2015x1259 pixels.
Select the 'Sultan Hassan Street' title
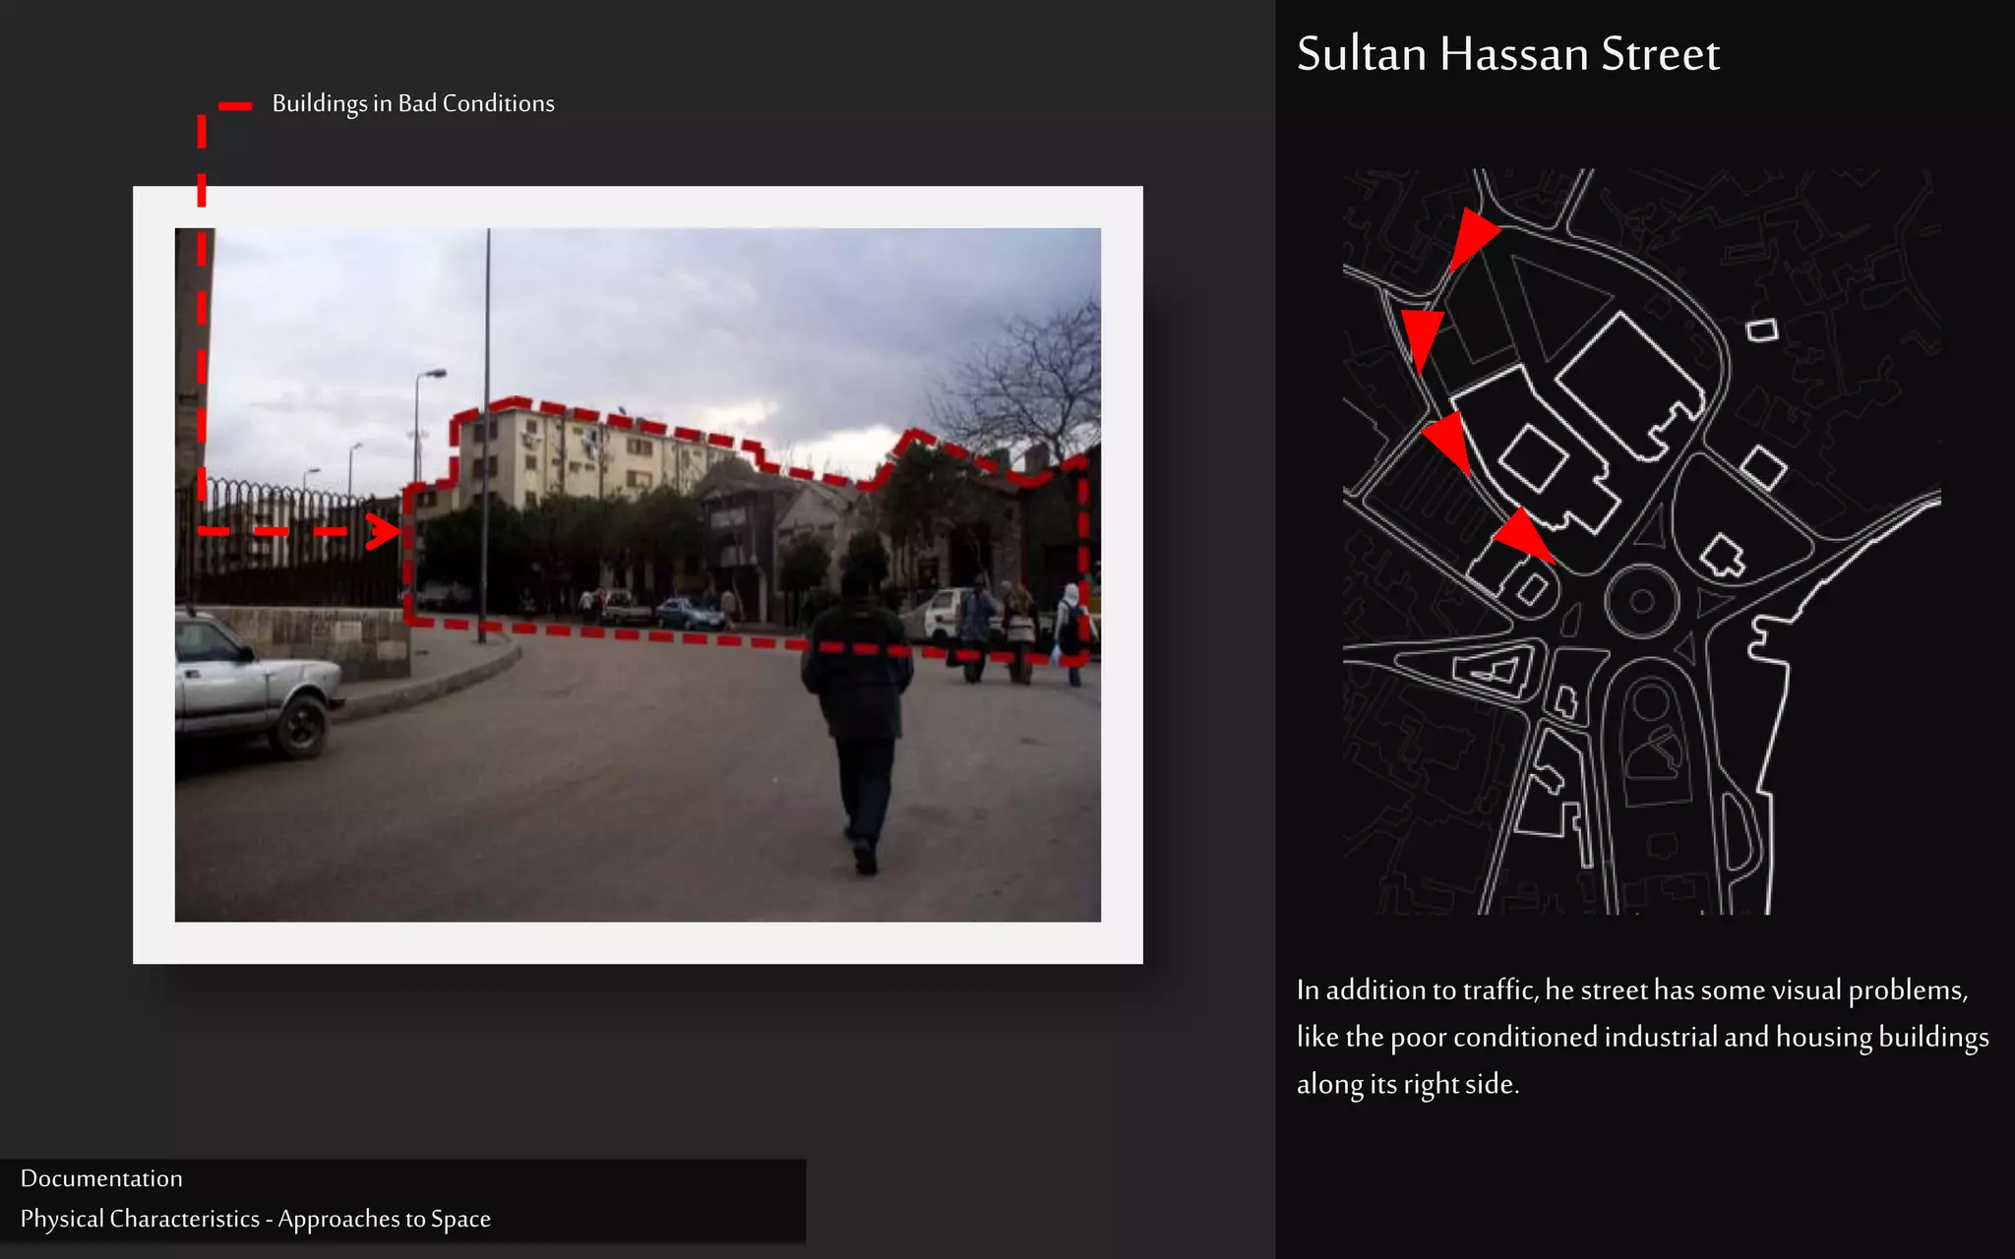[x=1507, y=53]
